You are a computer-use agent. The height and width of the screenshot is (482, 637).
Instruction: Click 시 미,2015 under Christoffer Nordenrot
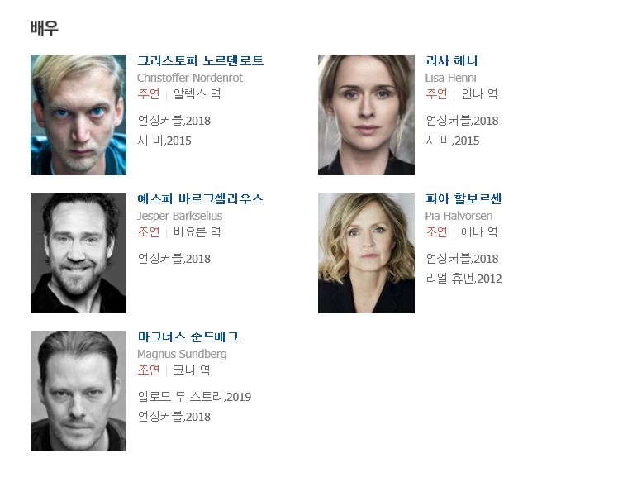pyautogui.click(x=164, y=141)
